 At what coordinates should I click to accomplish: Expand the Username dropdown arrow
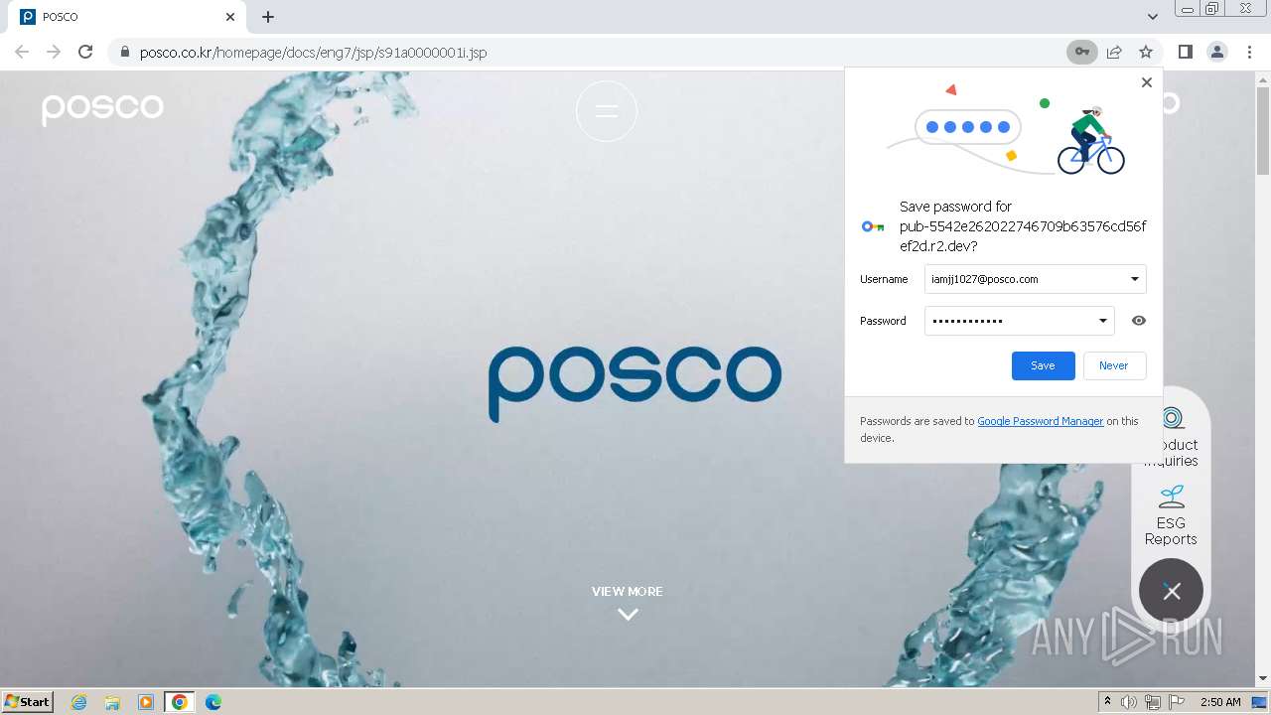1134,279
